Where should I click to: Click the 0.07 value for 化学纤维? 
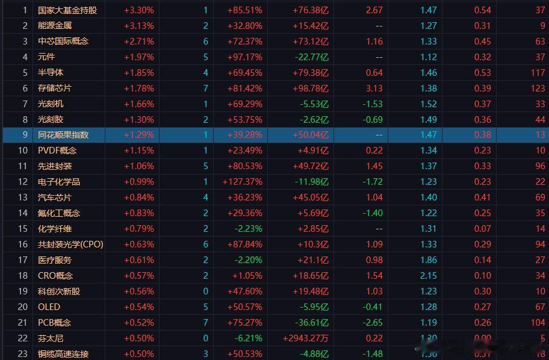tap(482, 229)
